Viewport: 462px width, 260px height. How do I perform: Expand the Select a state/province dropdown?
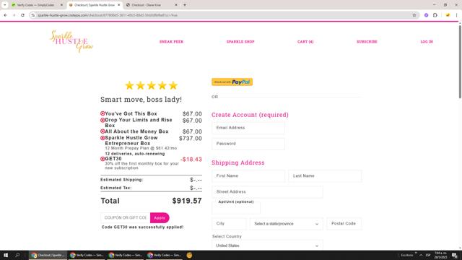pos(287,224)
